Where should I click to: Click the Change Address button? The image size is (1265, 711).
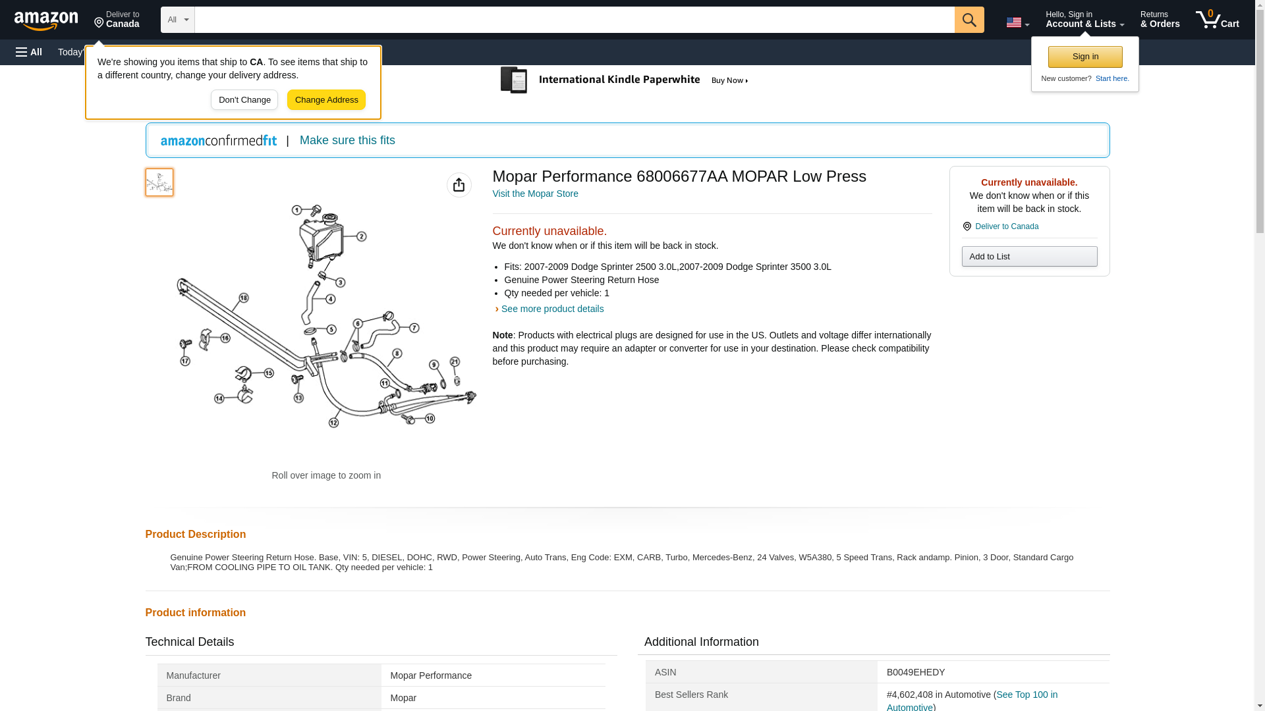click(x=326, y=100)
